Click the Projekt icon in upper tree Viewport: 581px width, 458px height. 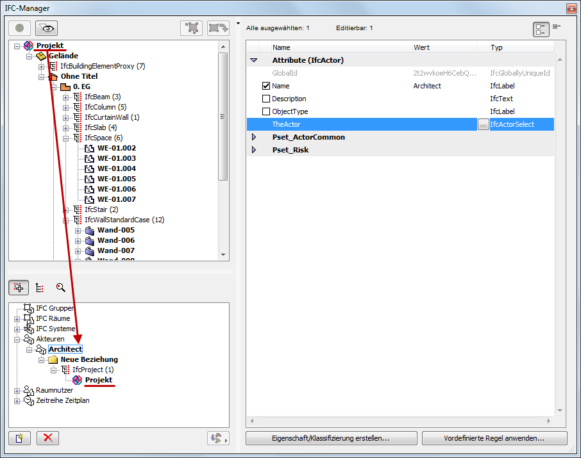pyautogui.click(x=28, y=45)
